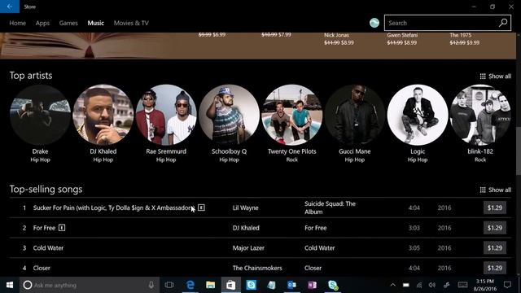The height and width of the screenshot is (293, 521).
Task: Click the Store taskbar icon
Action: (231, 285)
